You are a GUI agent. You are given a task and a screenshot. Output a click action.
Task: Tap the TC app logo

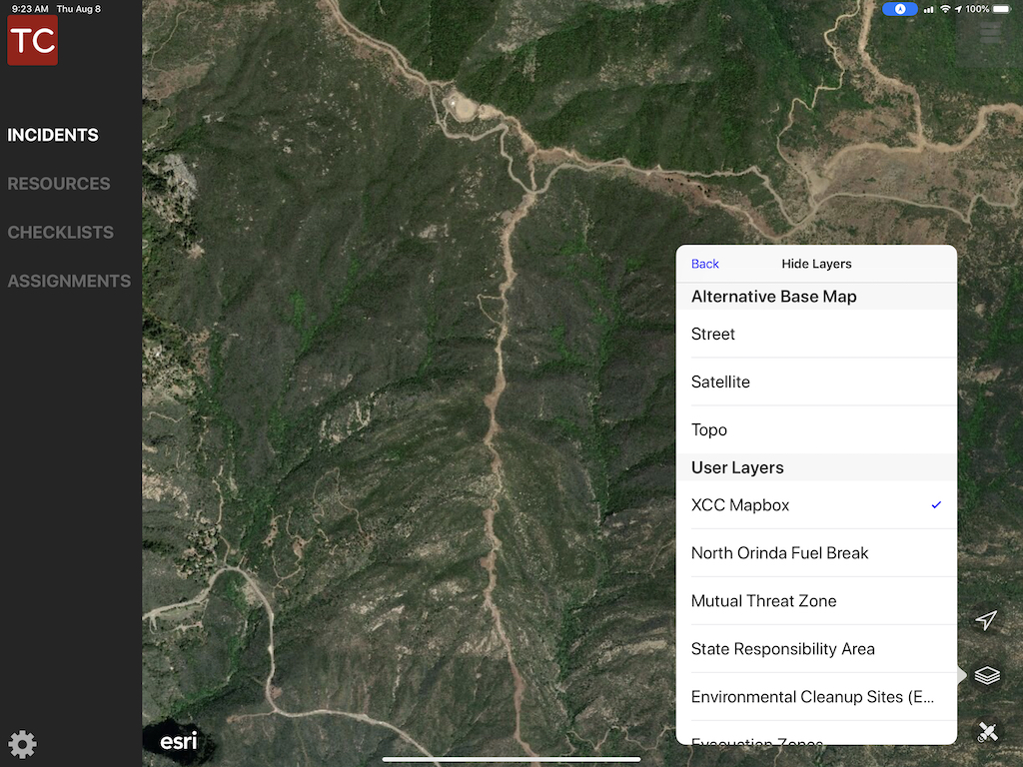tap(32, 40)
